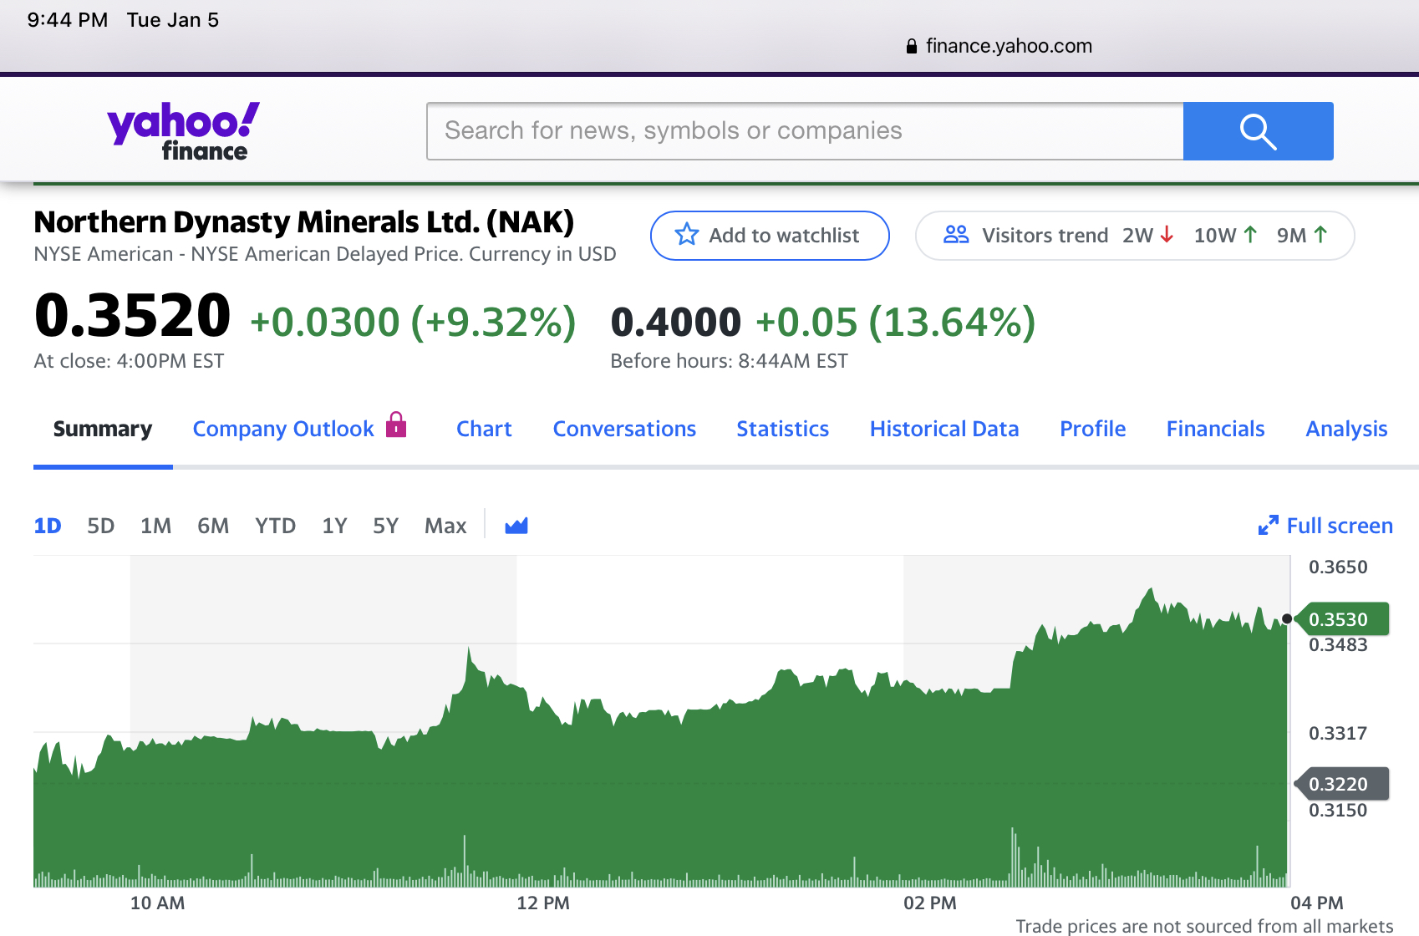Click the Northern Dynasty Minerals Ltd. (NAK) heading

coord(304,222)
